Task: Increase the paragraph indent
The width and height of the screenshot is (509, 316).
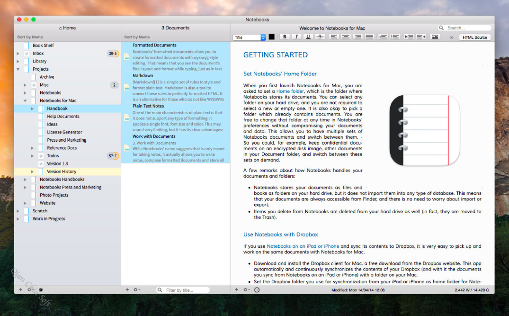Action: (409, 37)
